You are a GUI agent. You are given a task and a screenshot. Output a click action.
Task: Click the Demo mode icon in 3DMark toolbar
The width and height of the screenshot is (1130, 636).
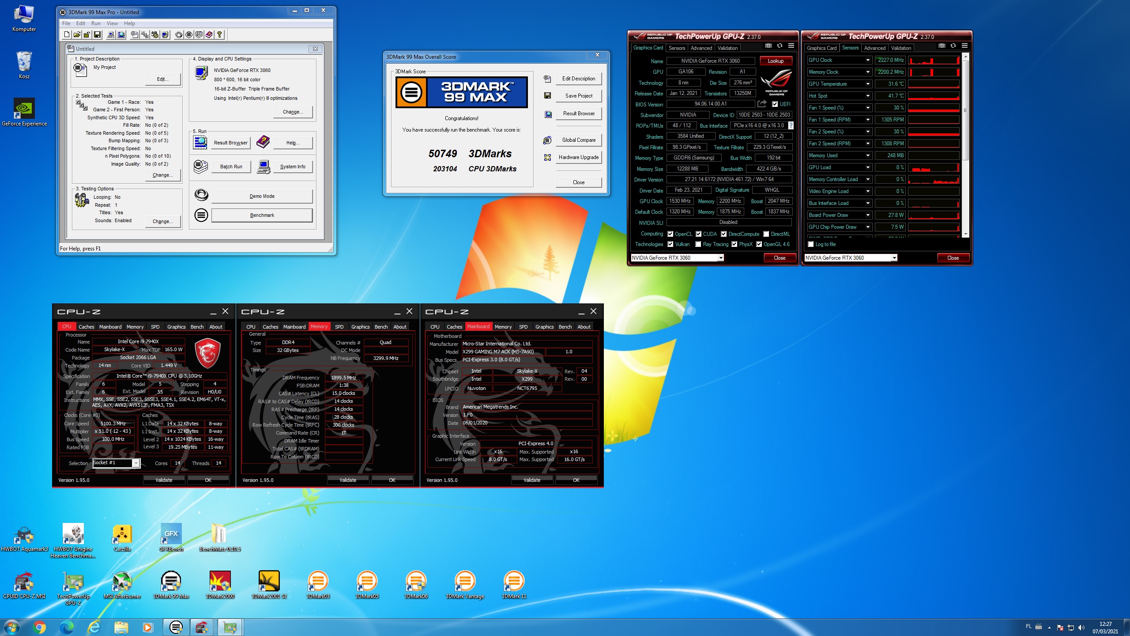[179, 34]
